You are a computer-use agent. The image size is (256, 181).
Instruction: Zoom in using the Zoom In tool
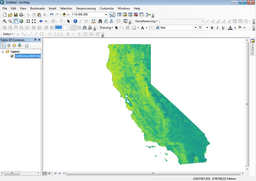pos(4,21)
